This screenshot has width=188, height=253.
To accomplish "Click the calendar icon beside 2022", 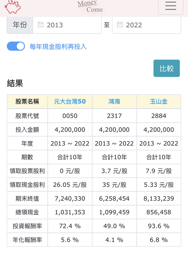I will click(x=120, y=25).
